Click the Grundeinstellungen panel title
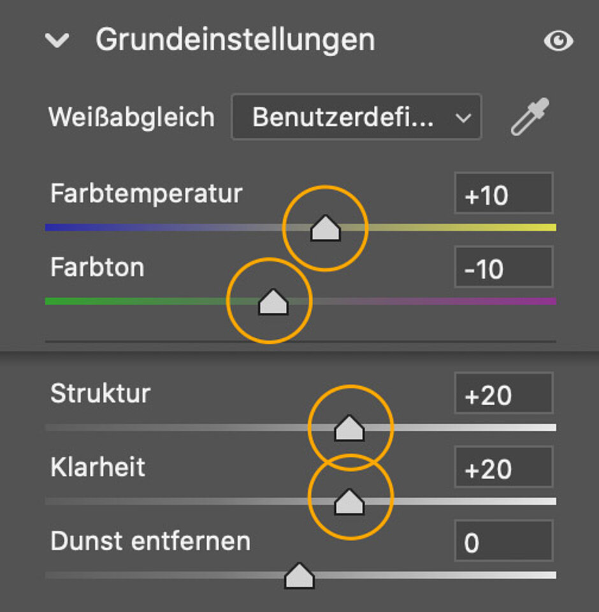The image size is (599, 612). [235, 40]
